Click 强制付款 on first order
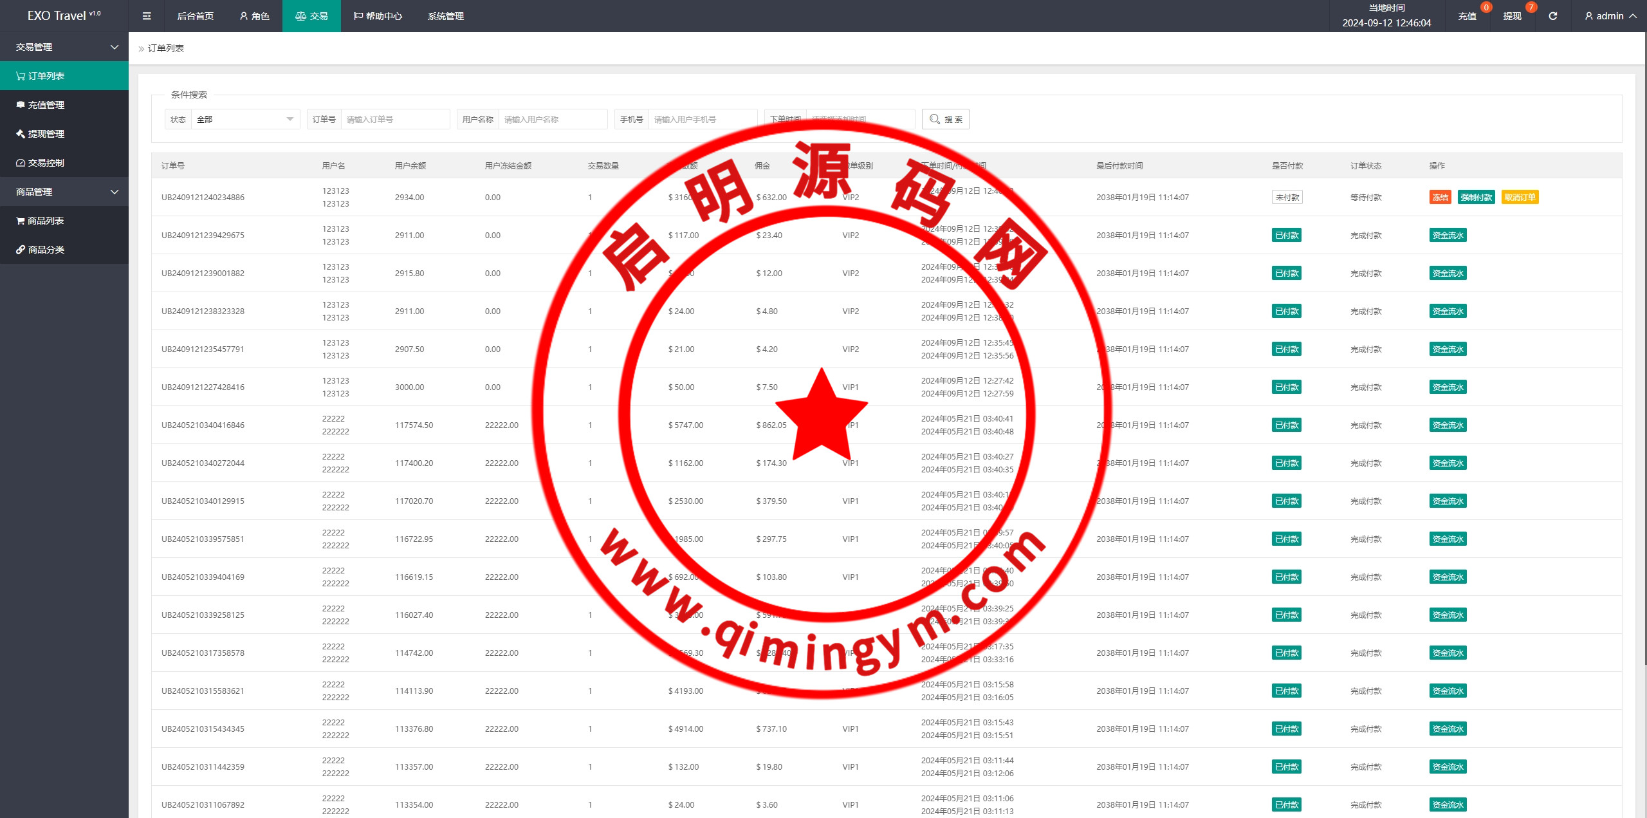The image size is (1647, 818). (x=1476, y=198)
